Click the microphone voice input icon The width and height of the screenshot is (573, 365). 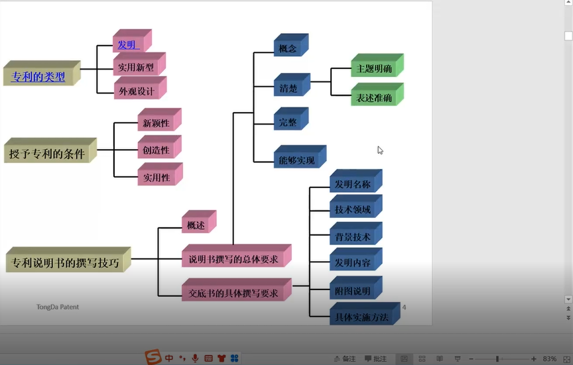click(195, 358)
